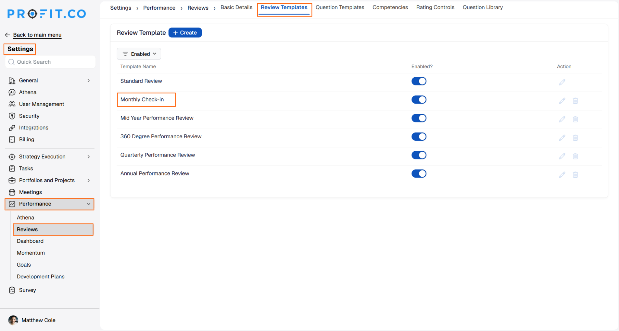Image resolution: width=619 pixels, height=331 pixels.
Task: Delete the Monthly Check-in template
Action: click(x=575, y=101)
